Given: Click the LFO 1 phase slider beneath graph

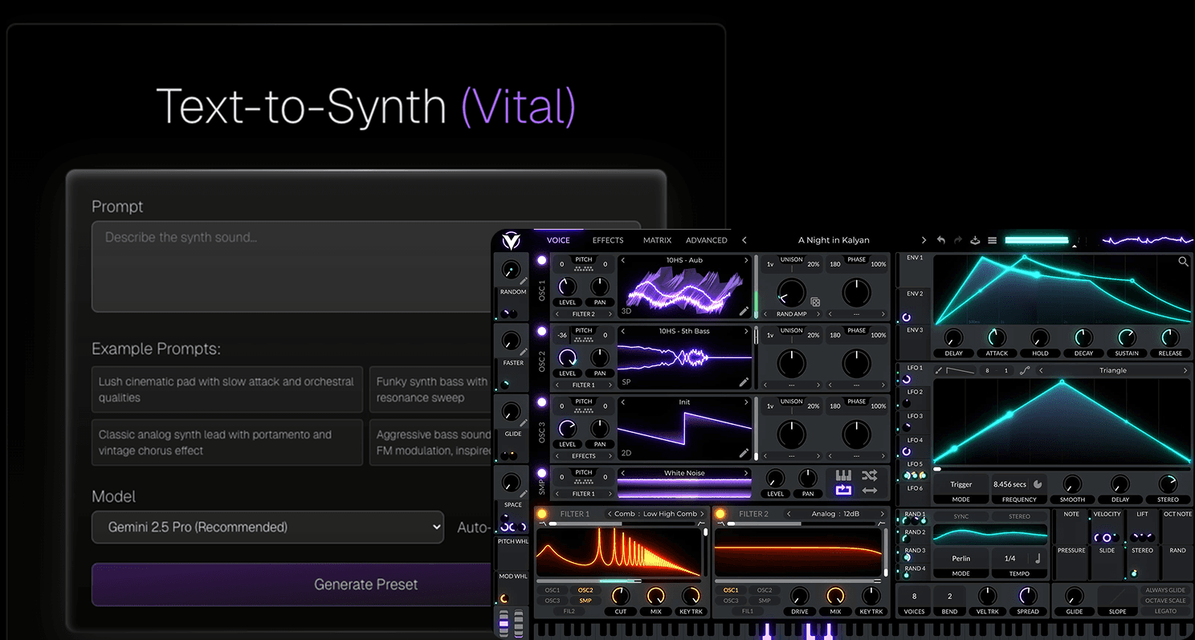Looking at the screenshot, I should click(x=1061, y=468).
